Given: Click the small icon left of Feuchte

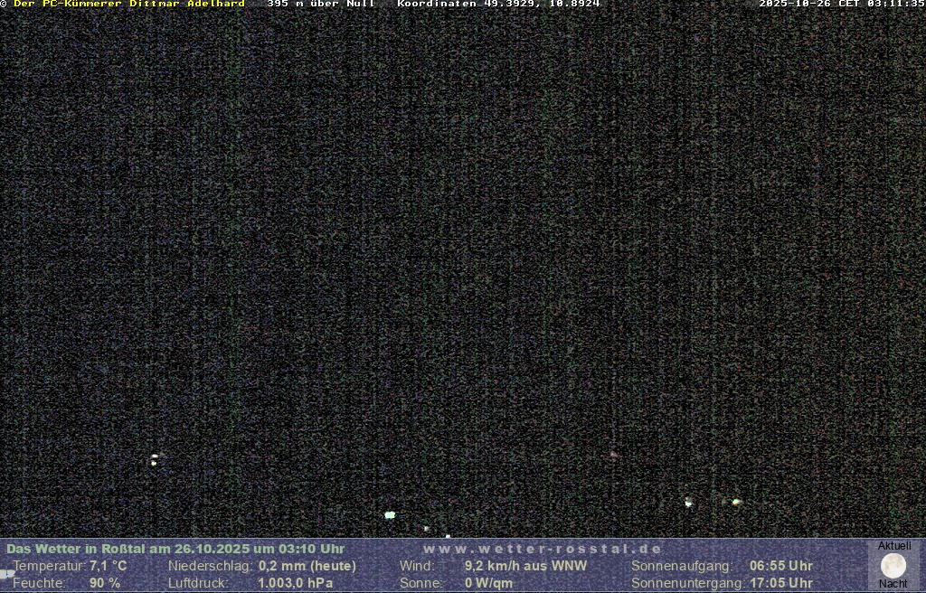Looking at the screenshot, I should point(7,574).
